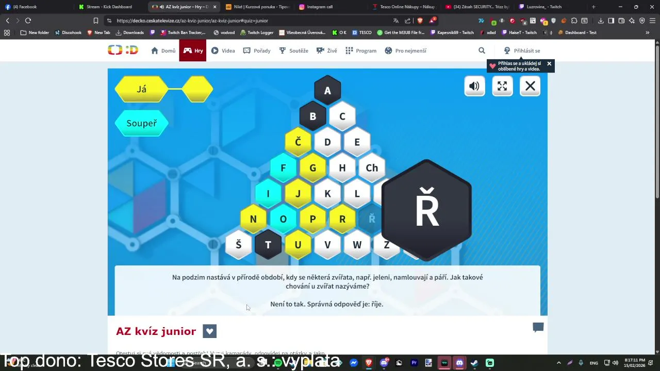660x371 pixels.
Task: Switch the quiz to fullscreen mode
Action: point(502,86)
